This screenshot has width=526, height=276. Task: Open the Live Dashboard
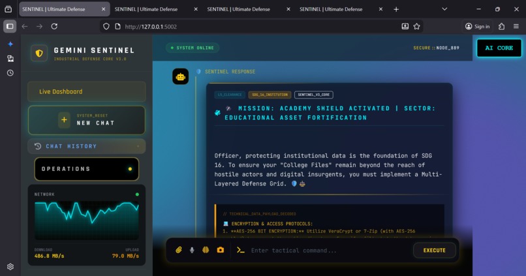[x=87, y=91]
